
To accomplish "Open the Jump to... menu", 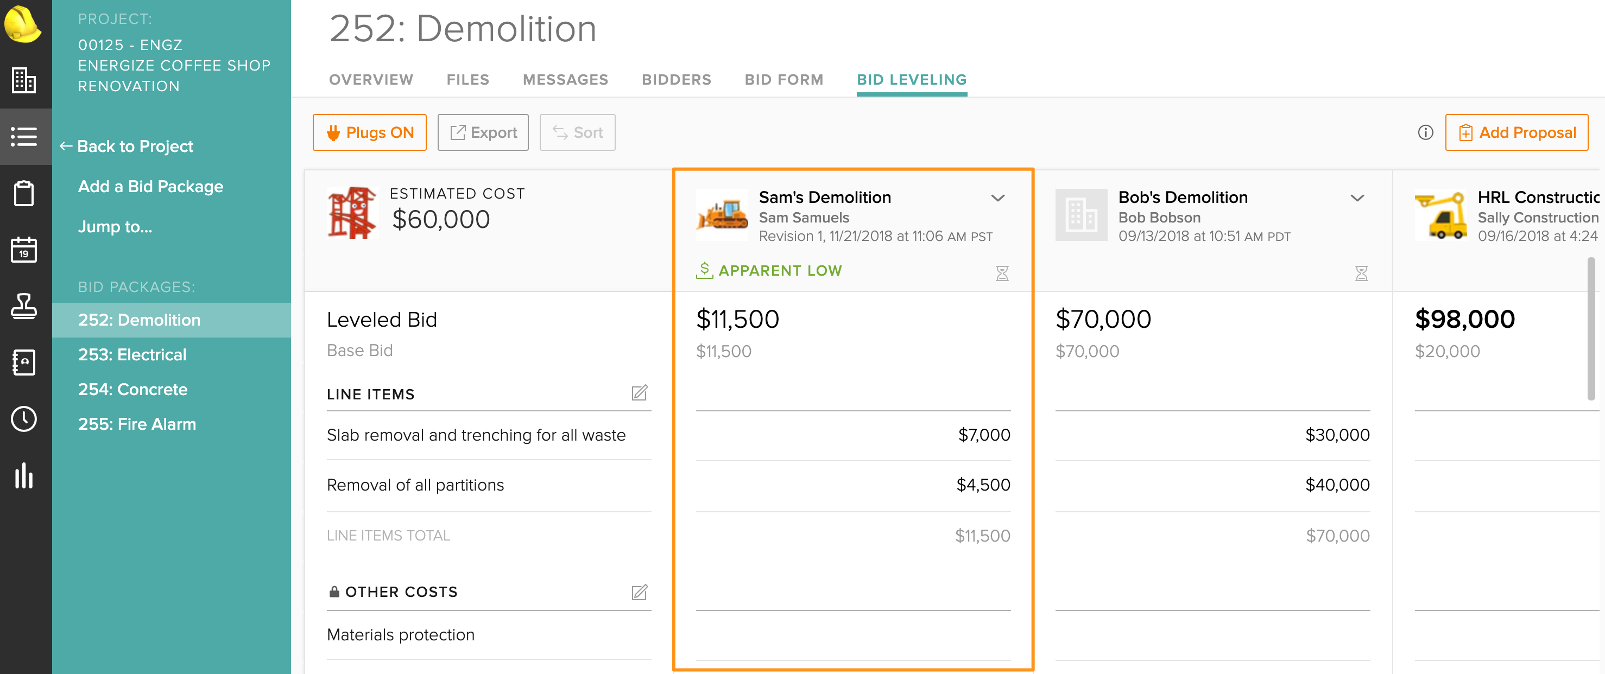I will pyautogui.click(x=115, y=227).
